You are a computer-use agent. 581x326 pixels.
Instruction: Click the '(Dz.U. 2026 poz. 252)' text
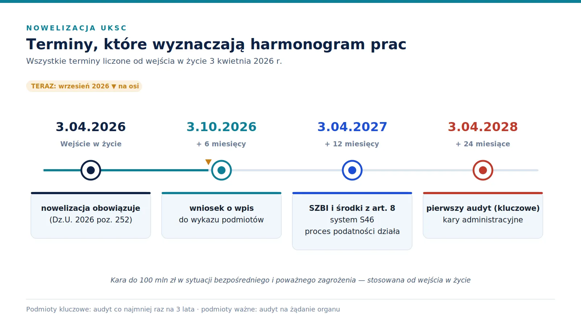(x=91, y=220)
